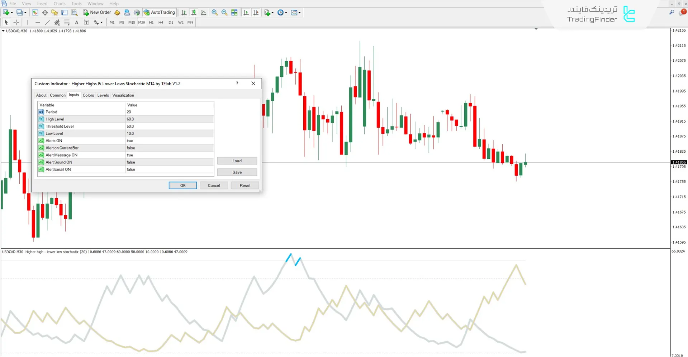Set Alert Sound ON to true
Image resolution: width=688 pixels, height=357 pixels.
point(169,162)
